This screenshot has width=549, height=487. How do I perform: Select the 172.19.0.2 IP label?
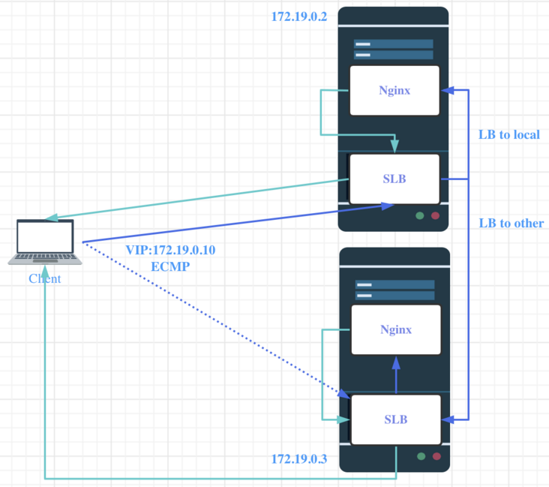point(299,17)
